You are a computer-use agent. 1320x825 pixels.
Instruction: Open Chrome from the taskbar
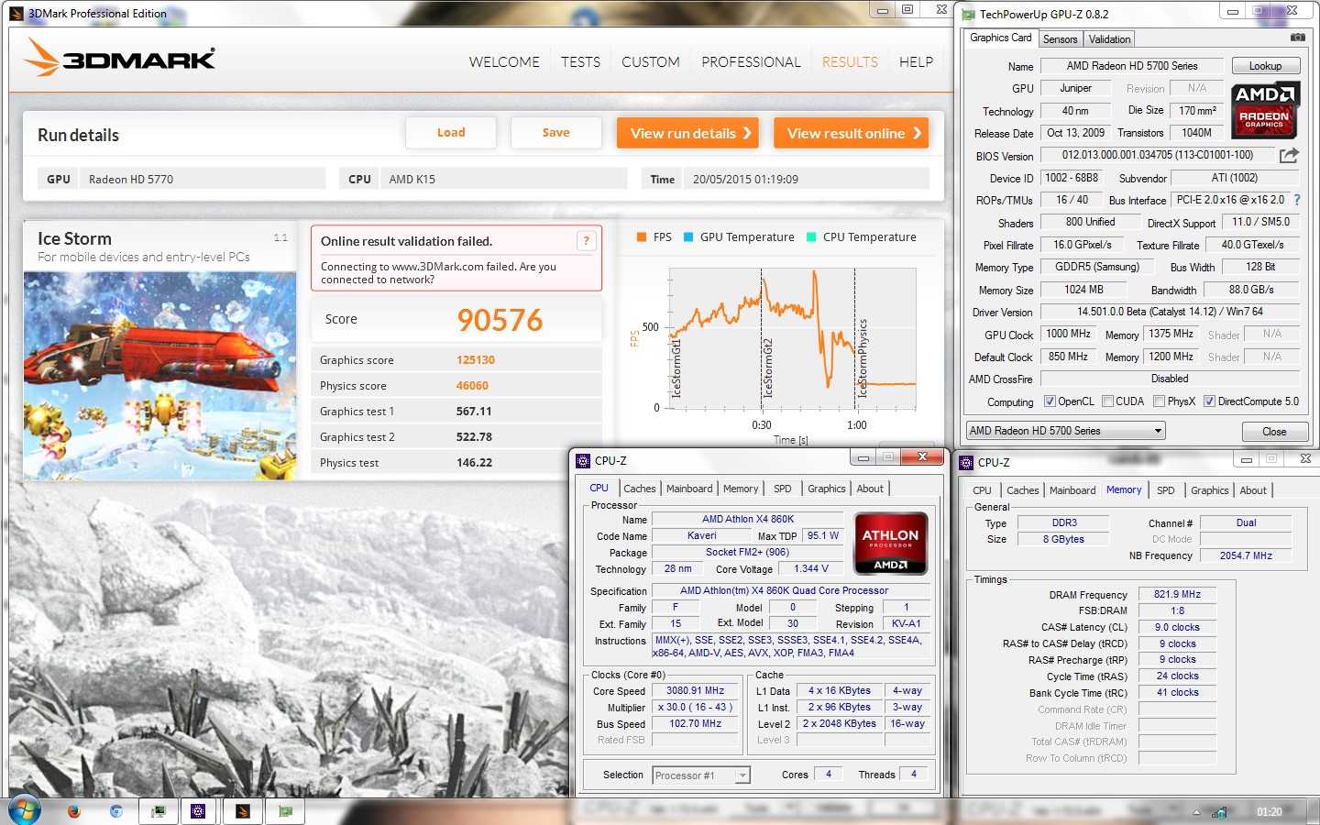click(x=116, y=811)
